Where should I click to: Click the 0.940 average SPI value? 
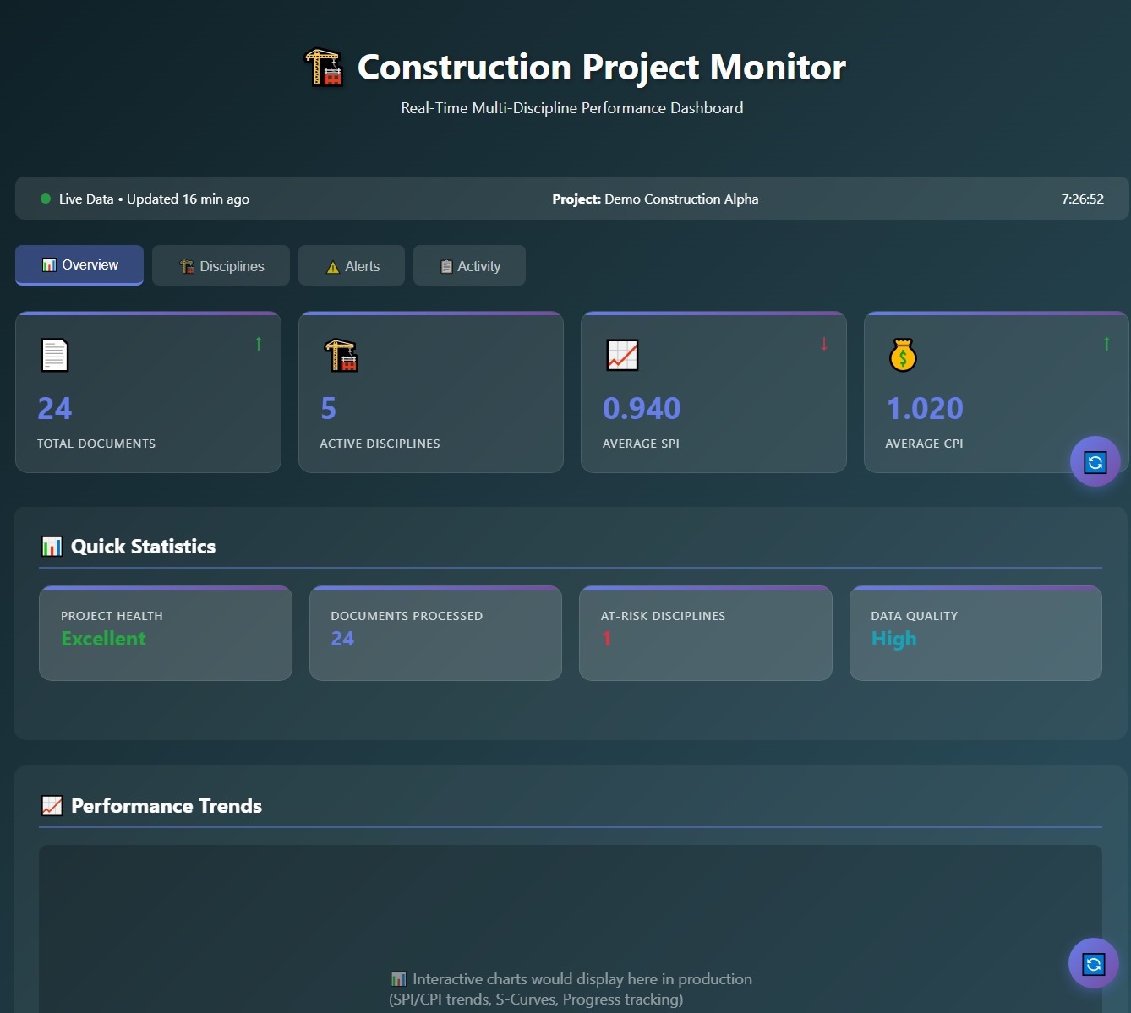click(x=642, y=409)
